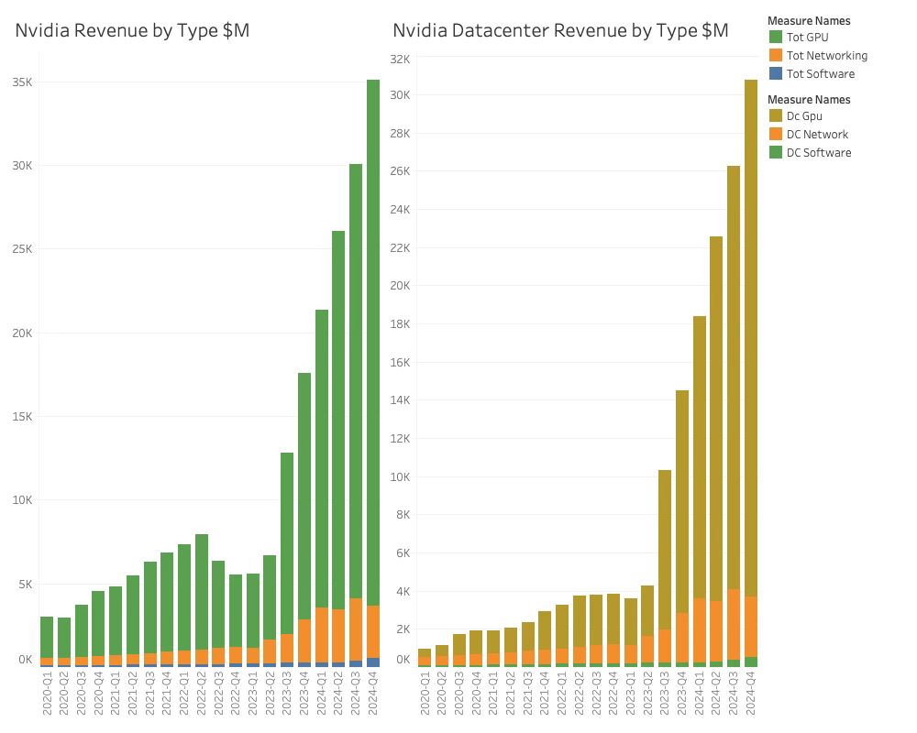Click the 2024-Q2 olive Dc Gpu bar in the Datacenter chart
917x733 pixels.
point(716,419)
